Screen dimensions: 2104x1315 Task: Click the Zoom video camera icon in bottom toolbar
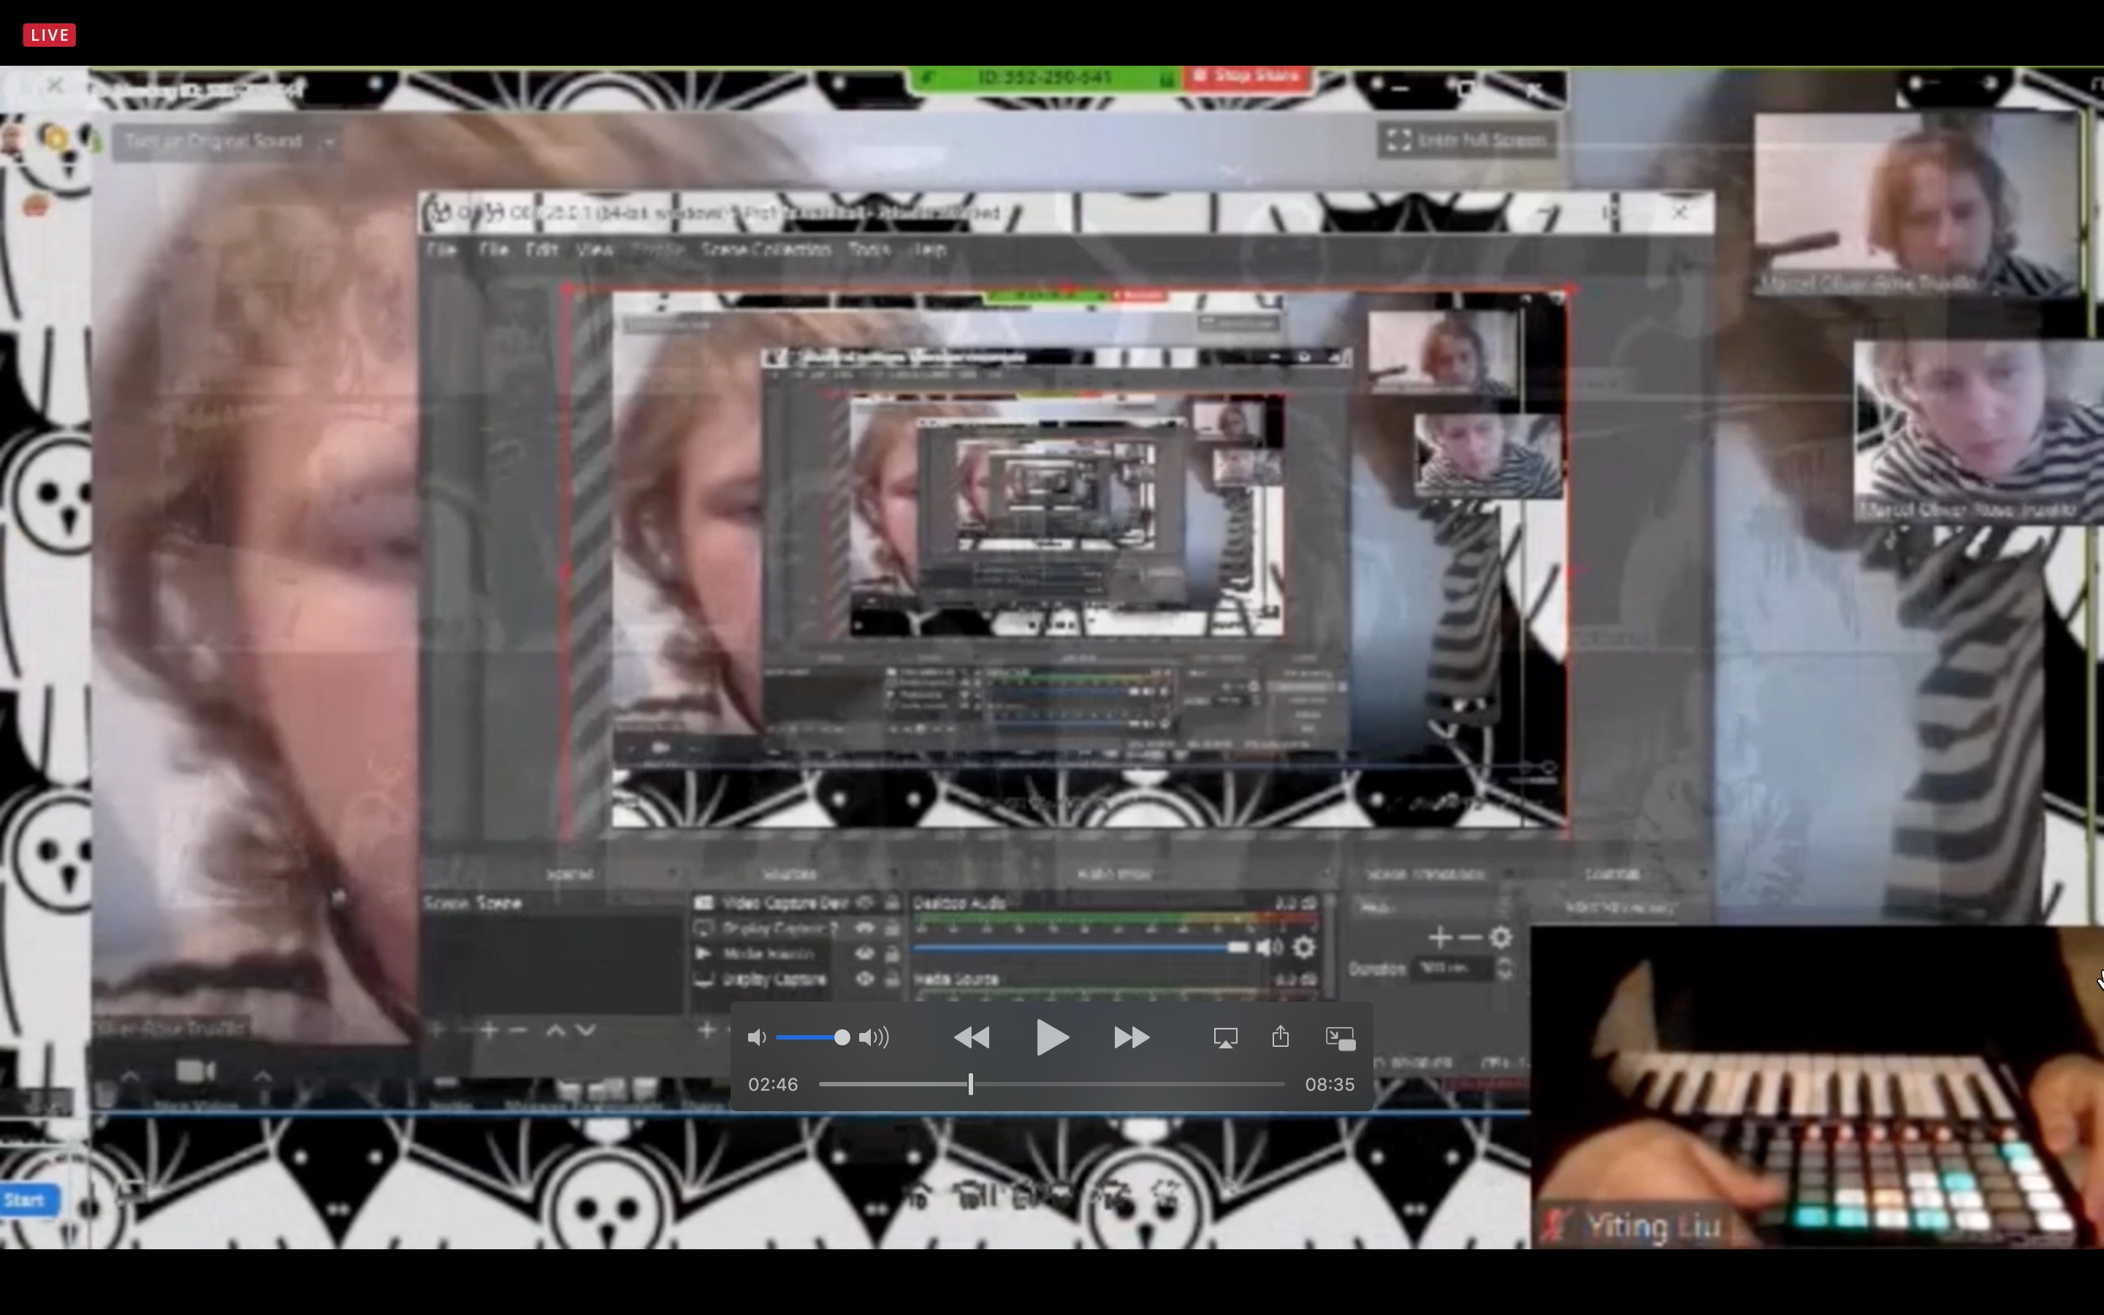195,1072
